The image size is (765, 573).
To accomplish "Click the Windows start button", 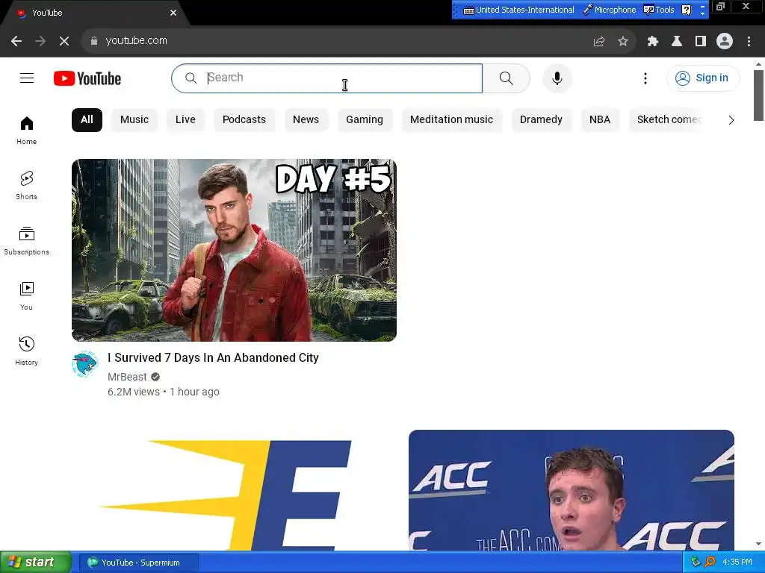I will 36,563.
